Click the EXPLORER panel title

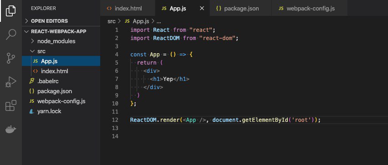tap(43, 8)
